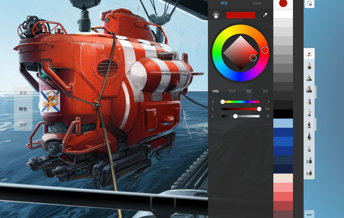Click the red circle atop swatch strip
344x218 pixels.
[283, 3]
